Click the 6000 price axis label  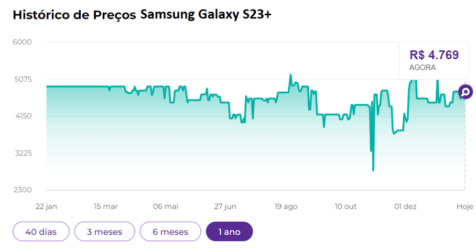pyautogui.click(x=22, y=42)
